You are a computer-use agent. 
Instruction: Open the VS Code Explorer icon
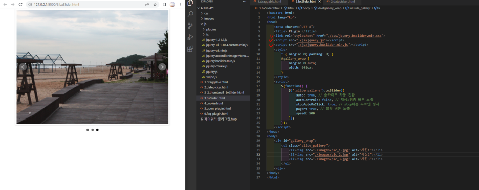190,3
